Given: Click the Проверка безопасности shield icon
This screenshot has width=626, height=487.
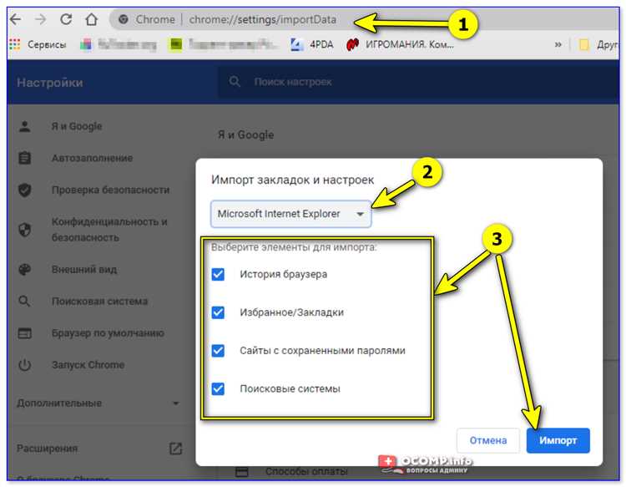Looking at the screenshot, I should [x=25, y=190].
